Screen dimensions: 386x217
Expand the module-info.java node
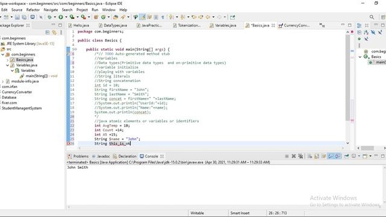click(x=2, y=81)
